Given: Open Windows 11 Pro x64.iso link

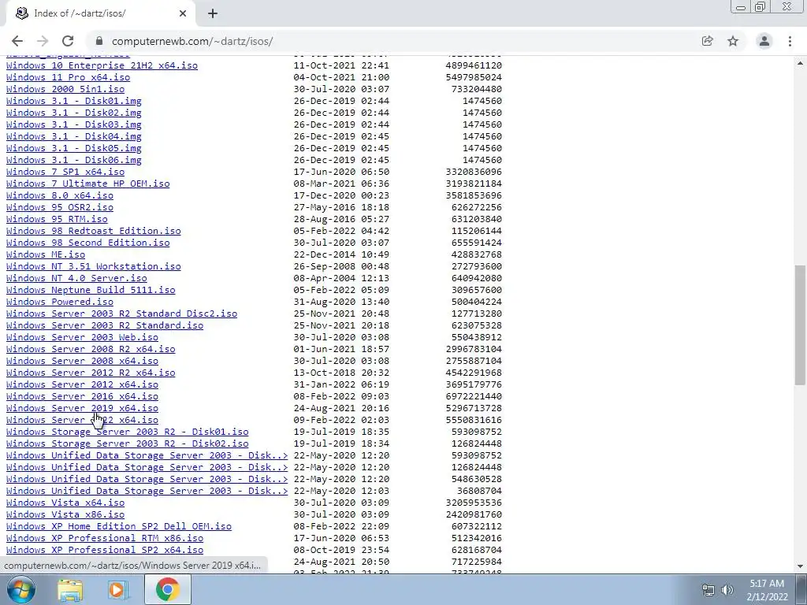Looking at the screenshot, I should click(68, 77).
